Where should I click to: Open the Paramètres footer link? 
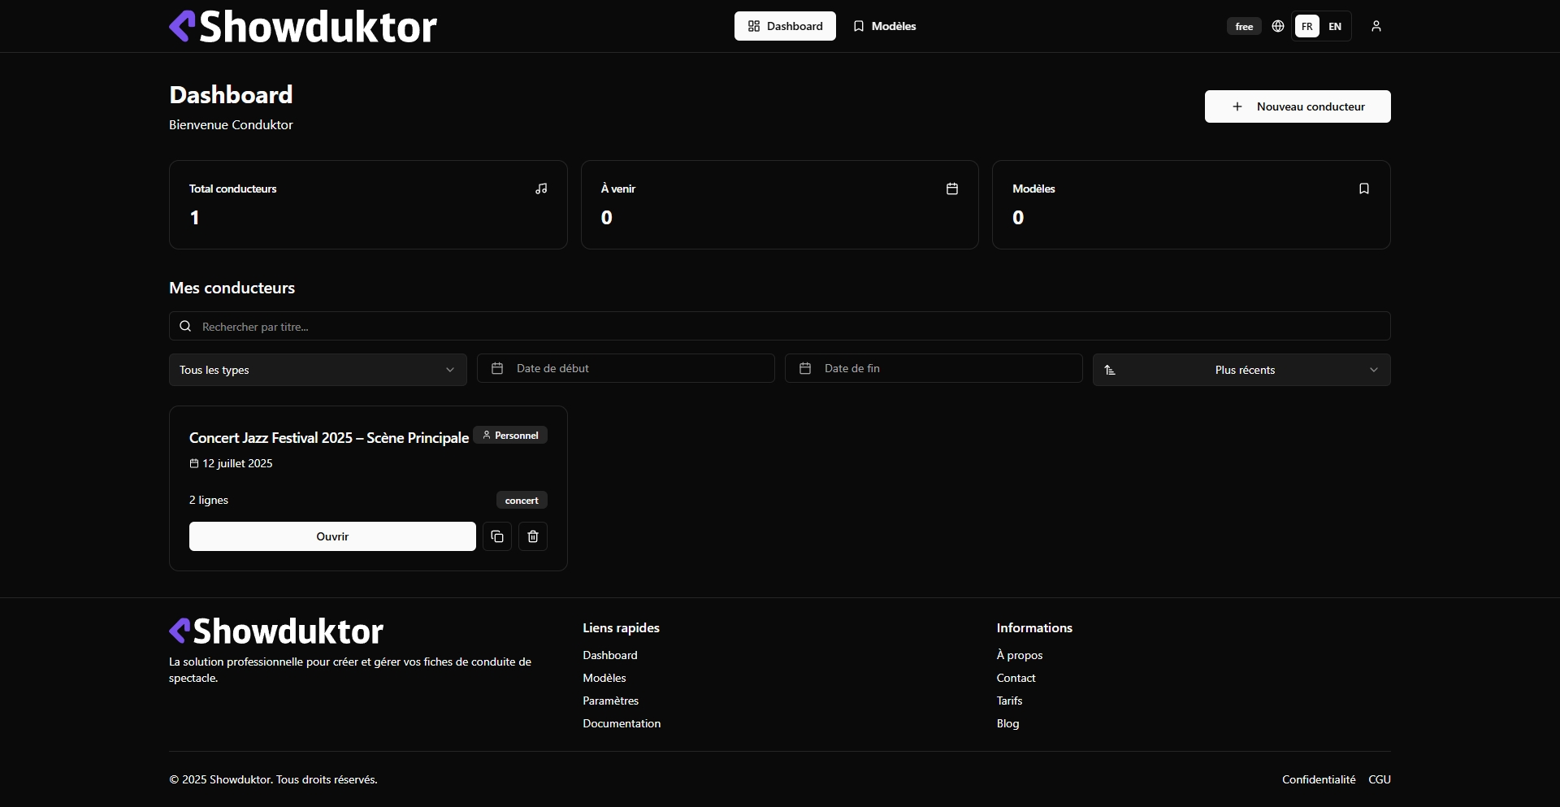(x=611, y=701)
